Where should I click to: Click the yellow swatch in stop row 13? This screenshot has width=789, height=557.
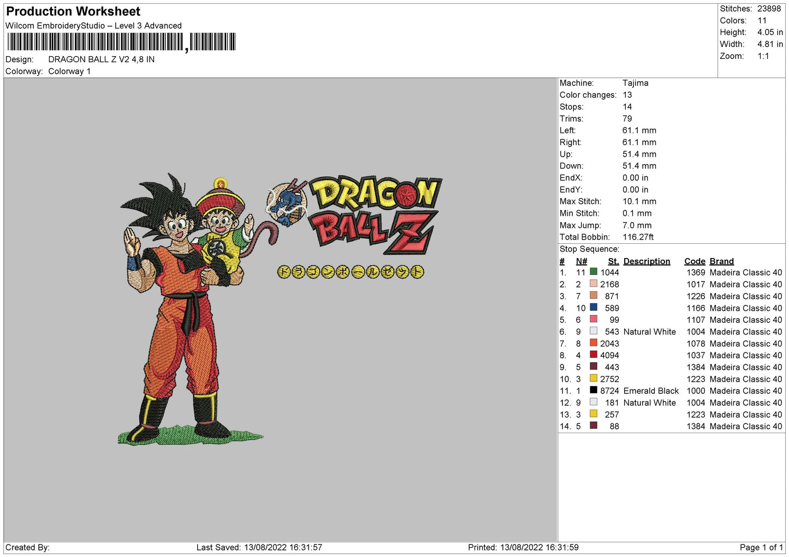pyautogui.click(x=594, y=414)
